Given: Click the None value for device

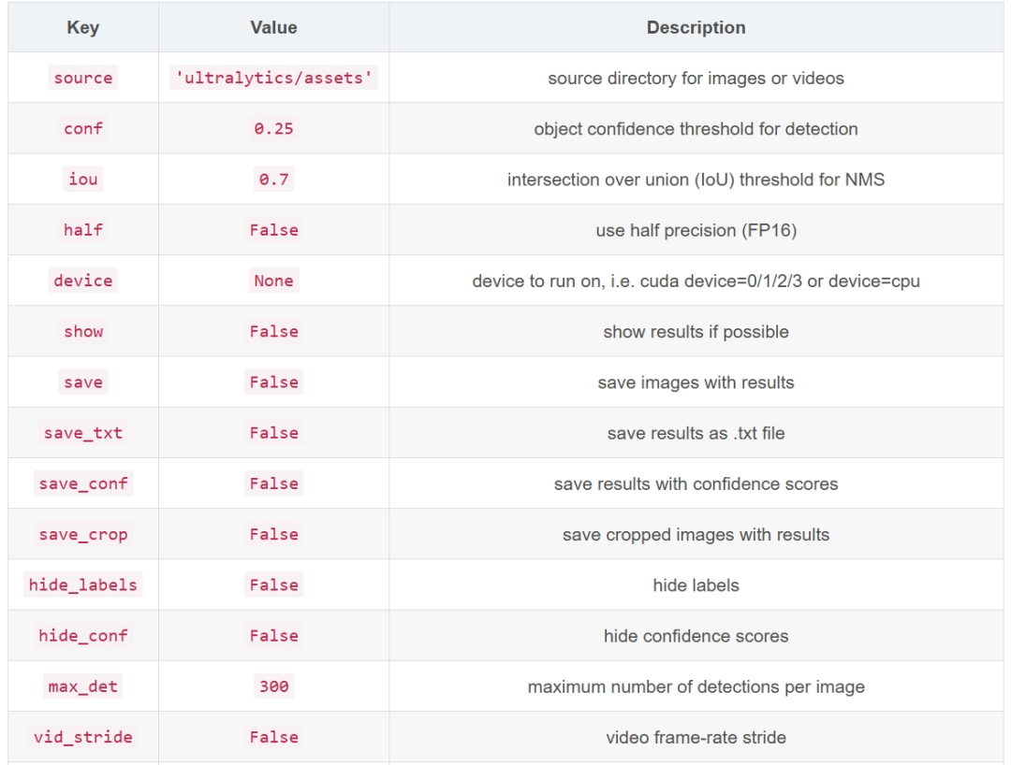Looking at the screenshot, I should coord(273,281).
